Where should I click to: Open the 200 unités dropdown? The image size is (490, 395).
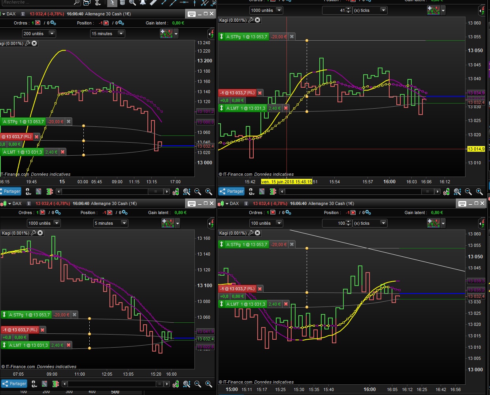[x=39, y=34]
